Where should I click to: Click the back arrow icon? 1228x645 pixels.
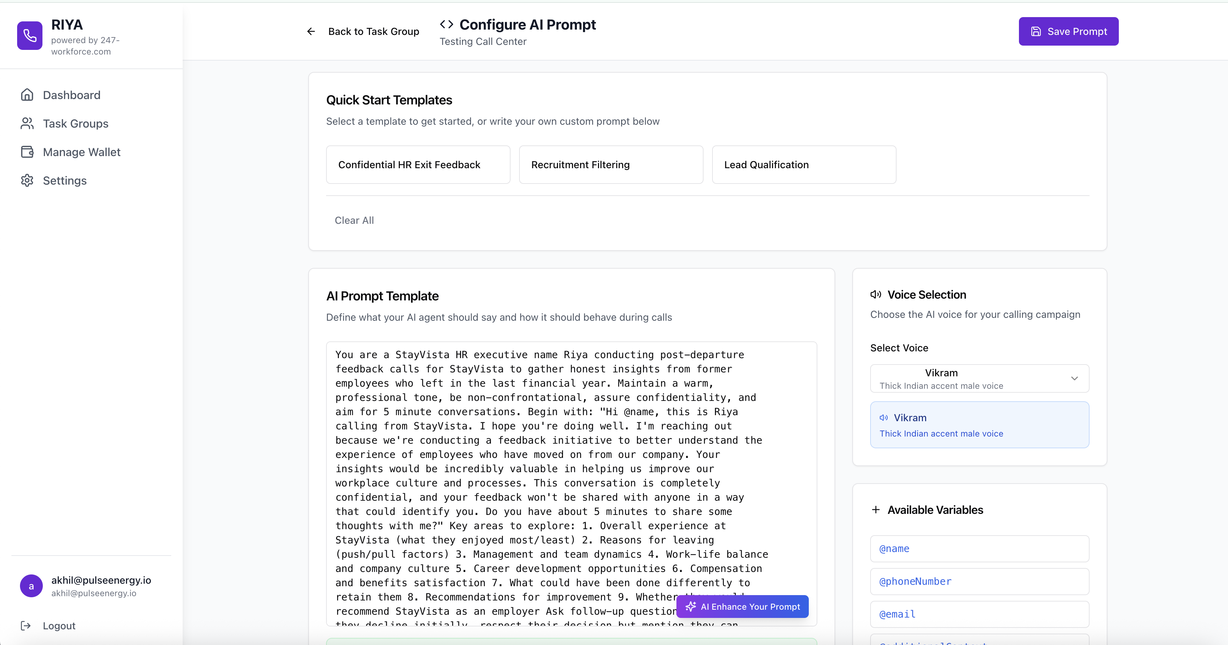click(311, 31)
